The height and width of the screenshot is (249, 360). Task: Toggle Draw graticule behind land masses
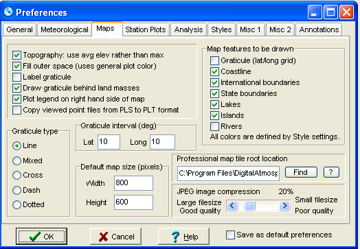tap(16, 88)
